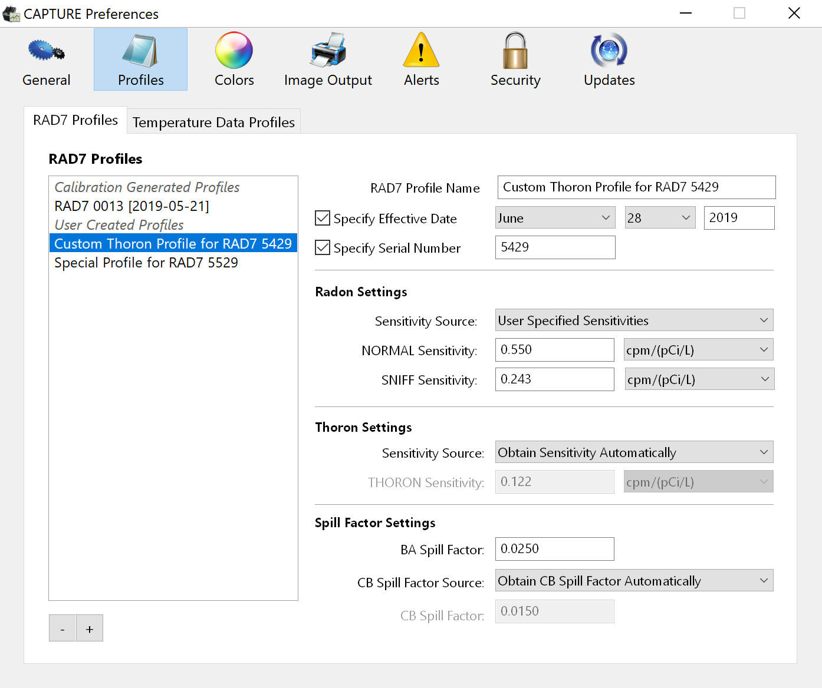Click the minus button to remove profile
The image size is (822, 688).
(63, 629)
